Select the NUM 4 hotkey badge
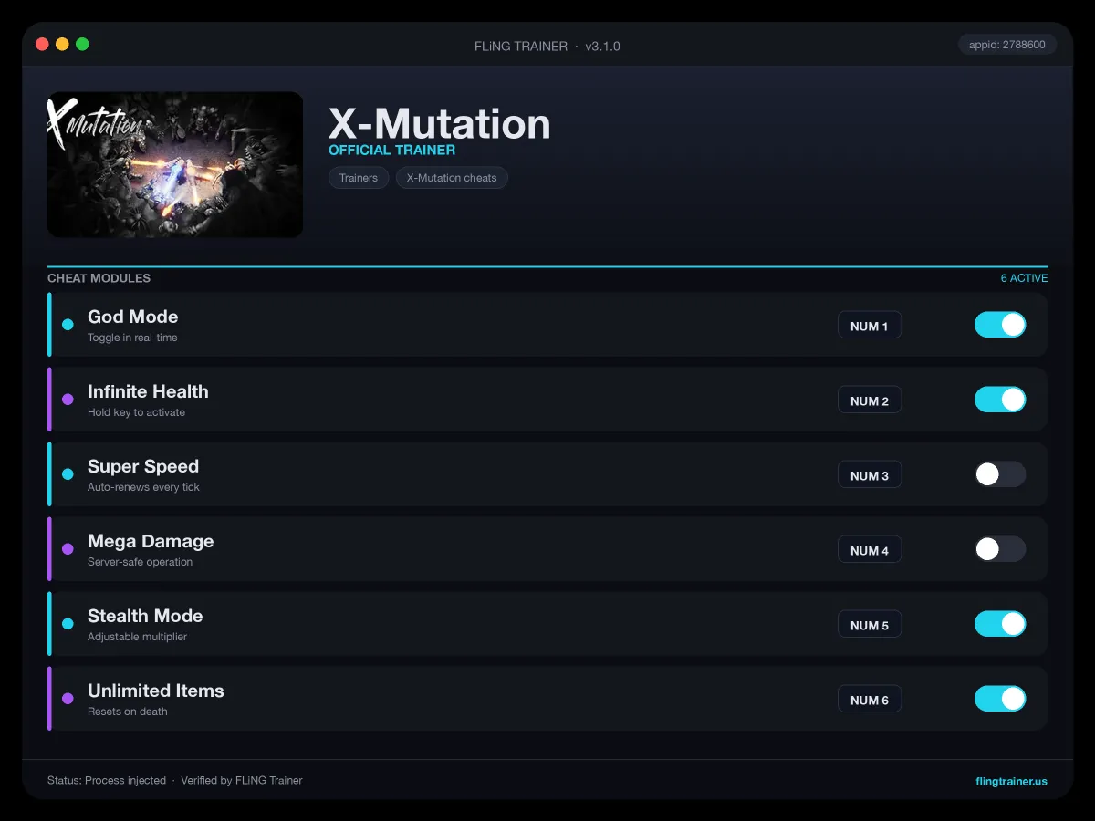 pos(870,550)
